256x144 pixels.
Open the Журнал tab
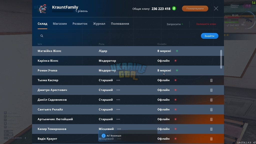pos(99,24)
